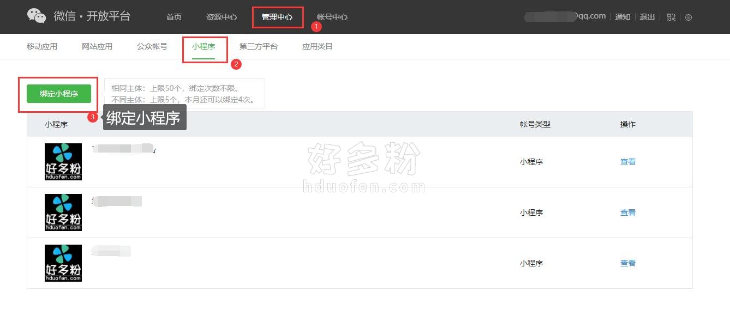Screen dimensions: 730x334
Task: Switch to the 移动应用 tab
Action: [x=42, y=46]
